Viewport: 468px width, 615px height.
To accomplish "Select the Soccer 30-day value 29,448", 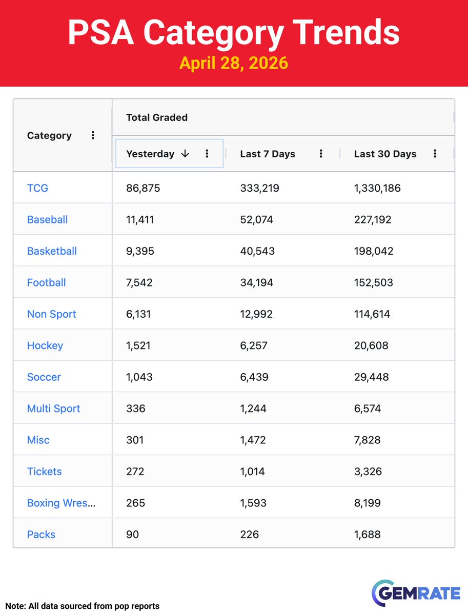I will (371, 377).
